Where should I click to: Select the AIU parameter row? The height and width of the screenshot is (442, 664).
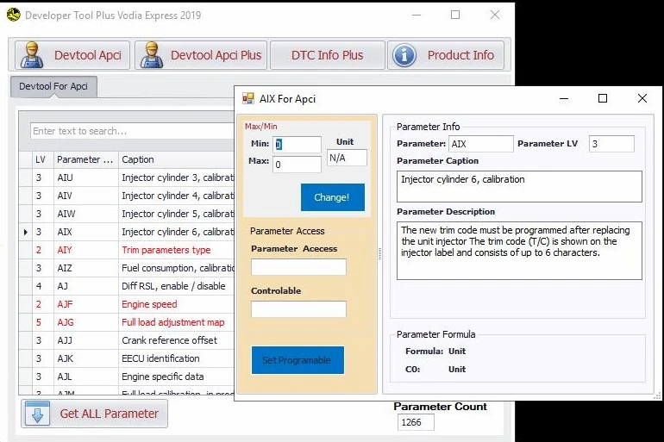127,177
